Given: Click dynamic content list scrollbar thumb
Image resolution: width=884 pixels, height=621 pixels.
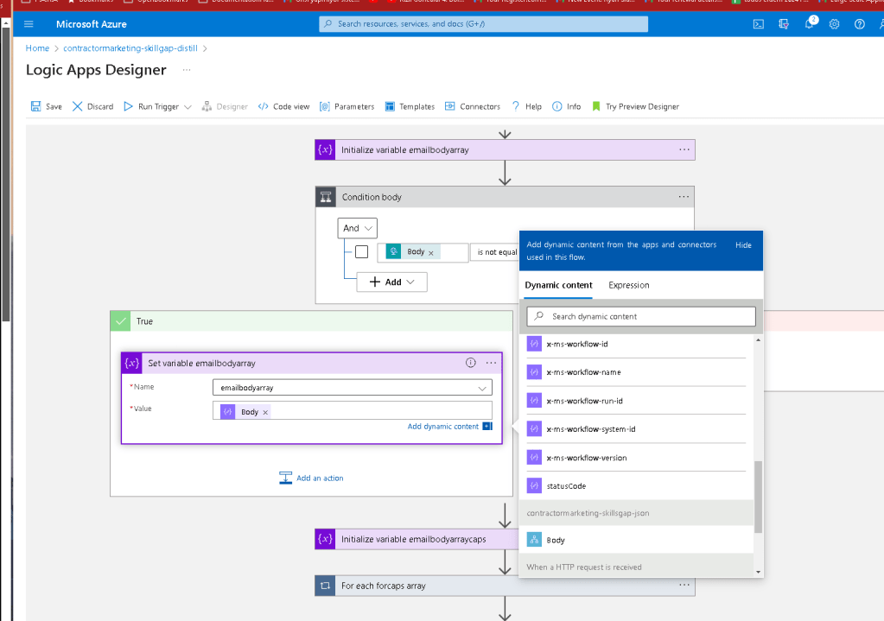Looking at the screenshot, I should coord(759,497).
